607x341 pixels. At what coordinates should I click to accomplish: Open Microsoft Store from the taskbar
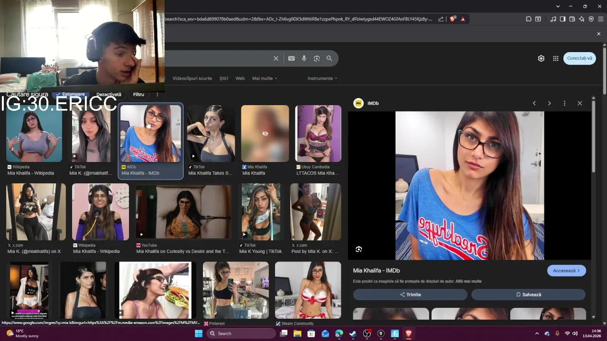[x=311, y=333]
